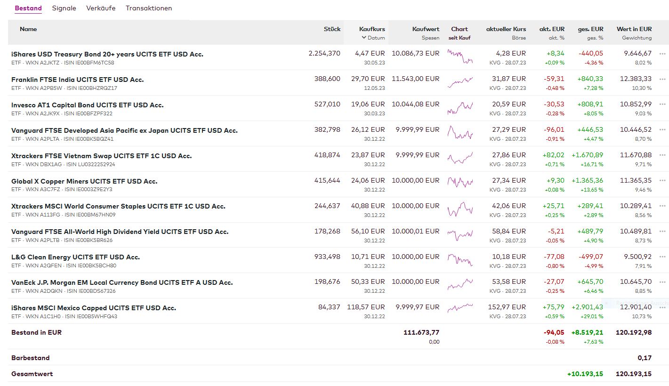Image resolution: width=669 pixels, height=386 pixels.
Task: Click the mini chart for iShares MSCI Mexico
Action: tap(460, 308)
